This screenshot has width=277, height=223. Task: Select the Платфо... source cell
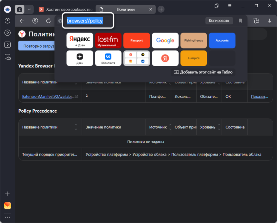(157, 96)
